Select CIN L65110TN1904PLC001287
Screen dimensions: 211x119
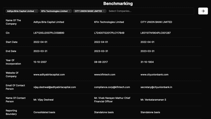click(156, 33)
